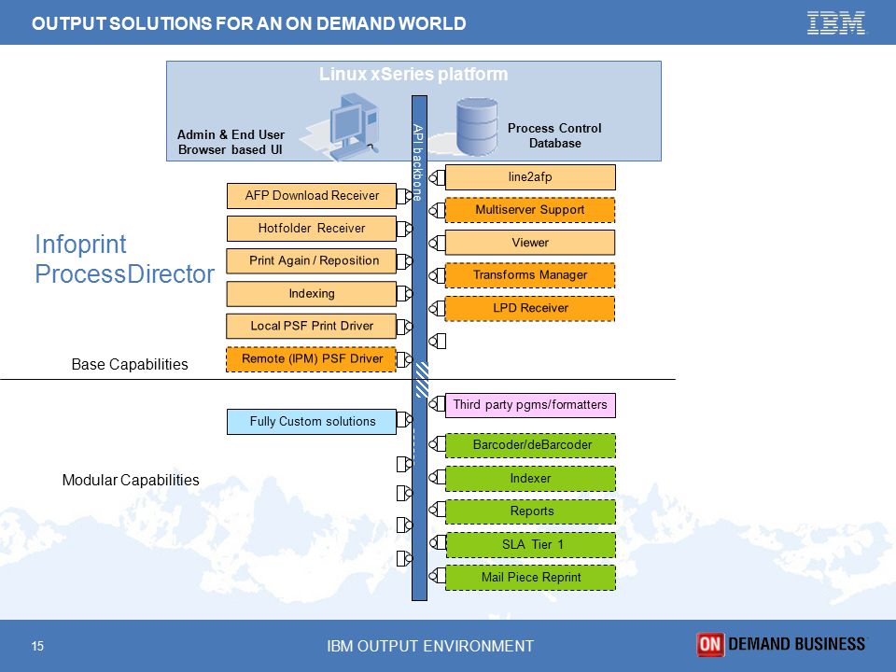
Task: Click the connector plug beside Third party pgms/formatters
Action: coord(437,404)
